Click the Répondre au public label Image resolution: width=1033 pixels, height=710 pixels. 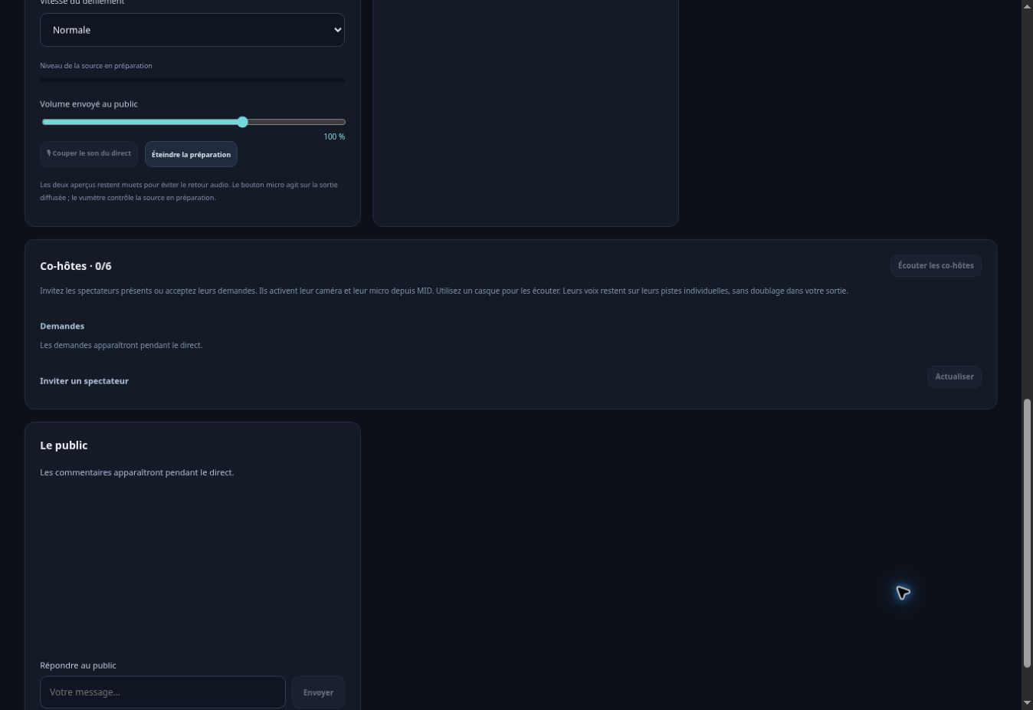click(x=78, y=666)
